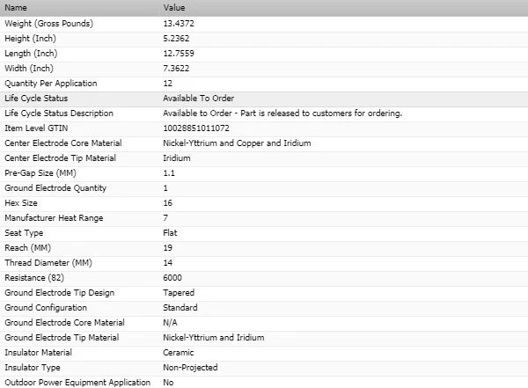Select the Resistance value 6000
This screenshot has width=528, height=388.
pyautogui.click(x=172, y=277)
